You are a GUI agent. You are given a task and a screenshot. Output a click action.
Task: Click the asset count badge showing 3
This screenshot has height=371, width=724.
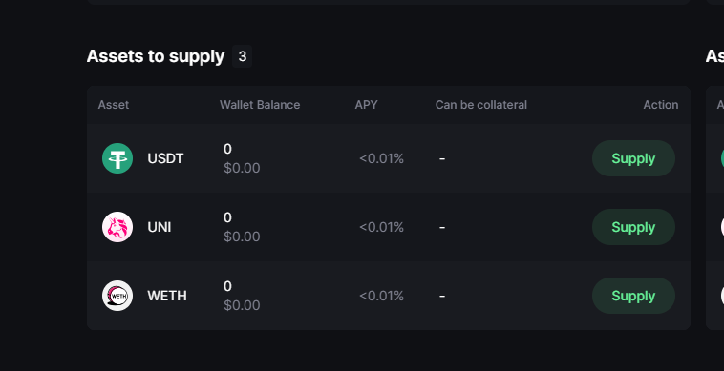pyautogui.click(x=242, y=56)
